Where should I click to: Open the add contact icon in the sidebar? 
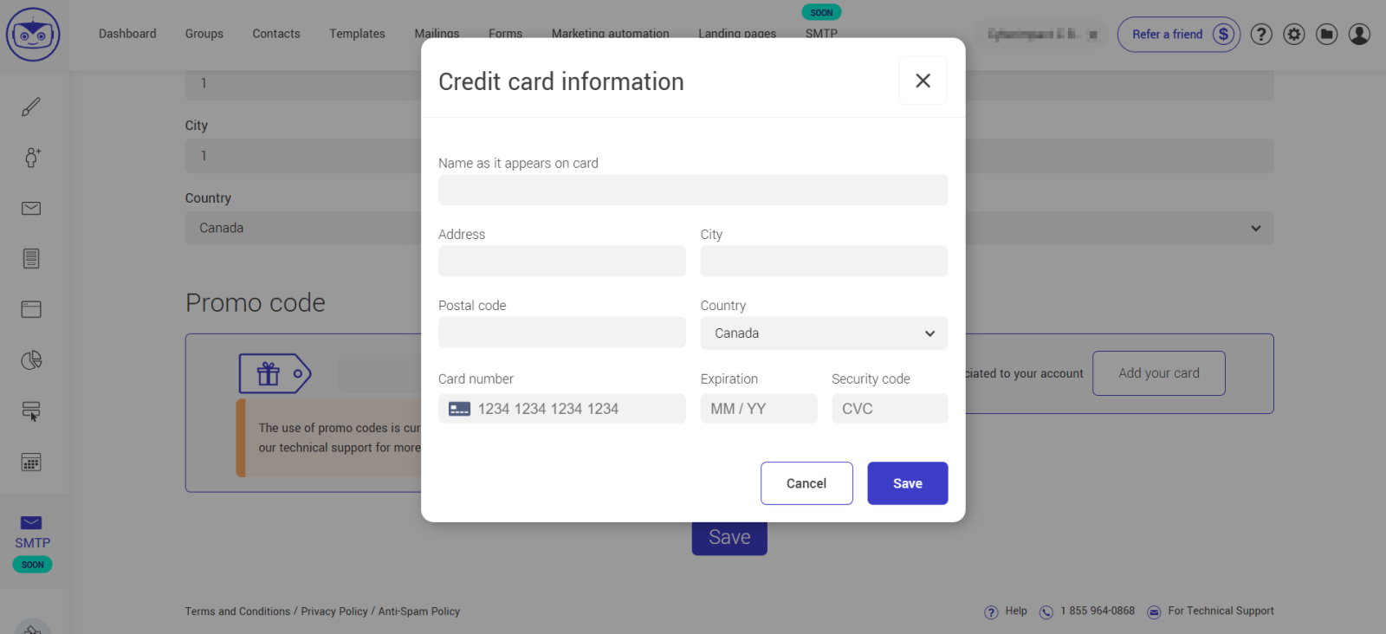click(31, 158)
